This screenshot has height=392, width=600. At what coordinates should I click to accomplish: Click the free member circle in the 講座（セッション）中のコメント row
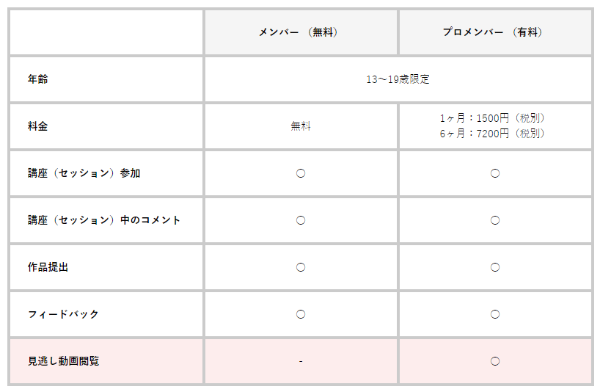(301, 220)
